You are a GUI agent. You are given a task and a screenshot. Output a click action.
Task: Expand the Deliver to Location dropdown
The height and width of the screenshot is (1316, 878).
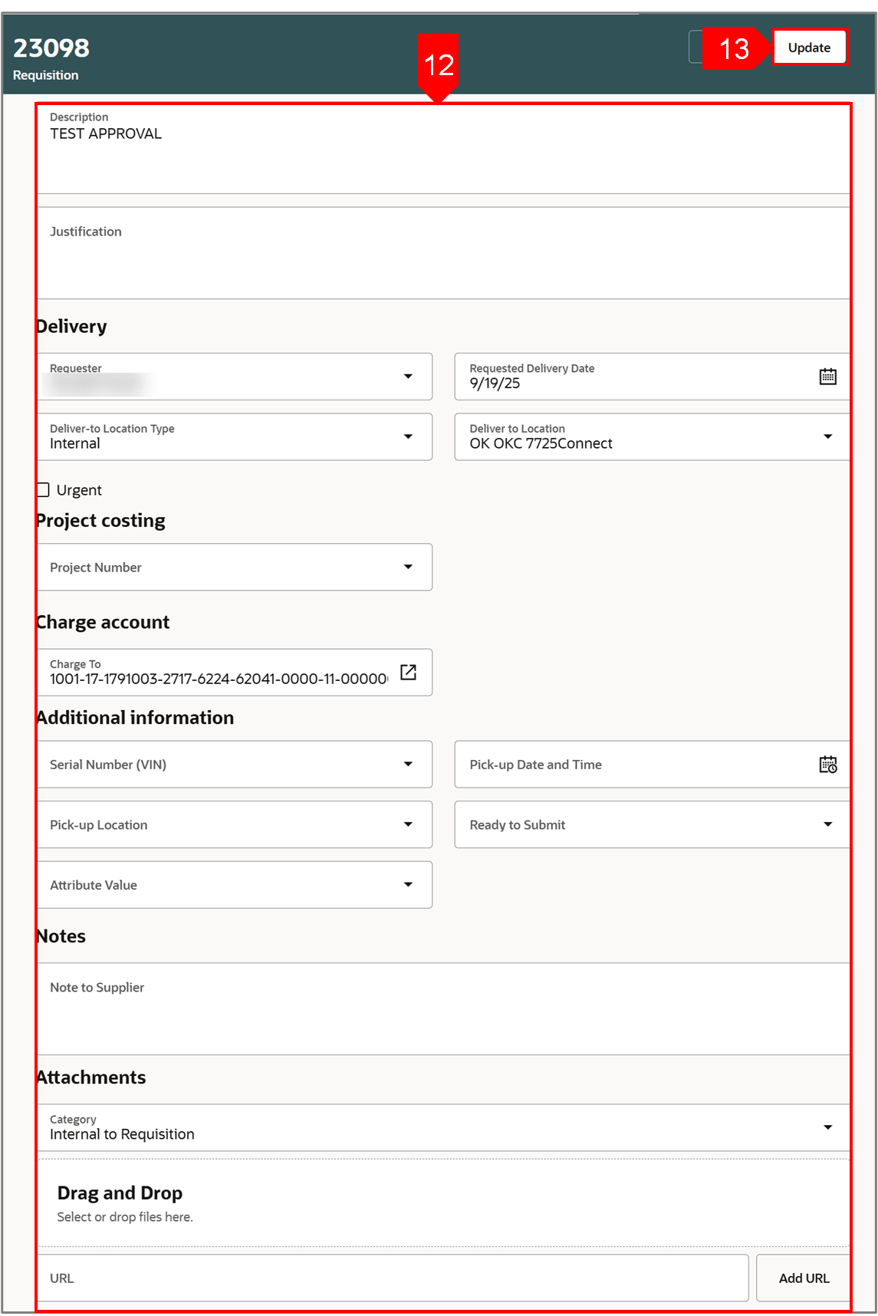[x=827, y=437]
